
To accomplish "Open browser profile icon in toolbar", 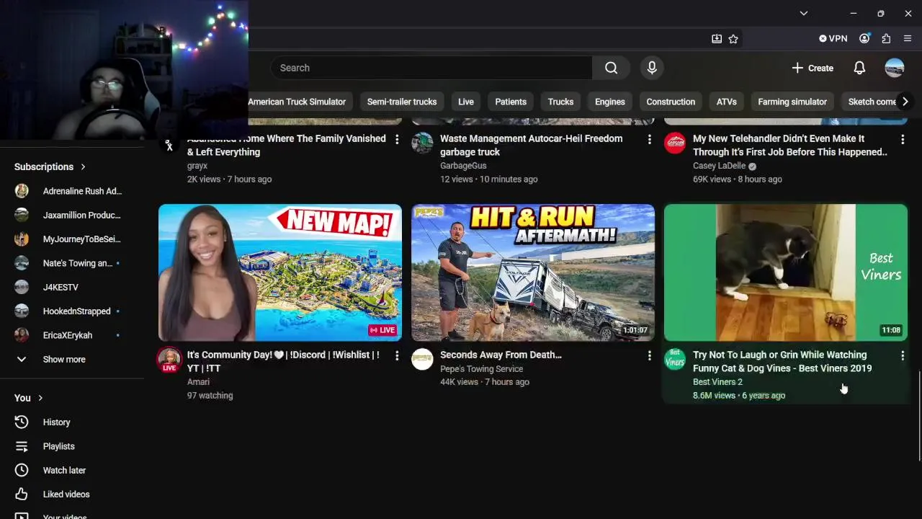I will (x=864, y=38).
